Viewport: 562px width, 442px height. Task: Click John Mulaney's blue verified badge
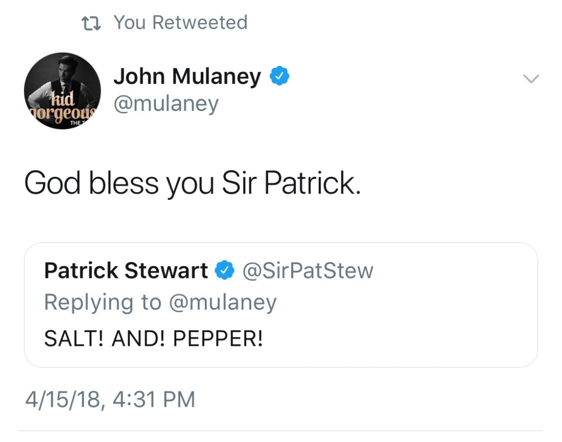279,77
